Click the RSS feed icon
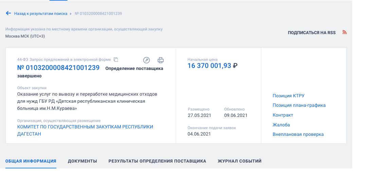The width and height of the screenshot is (382, 171). (x=345, y=32)
